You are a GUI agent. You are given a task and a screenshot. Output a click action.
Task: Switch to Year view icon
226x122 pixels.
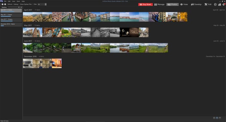[x=214, y=118]
